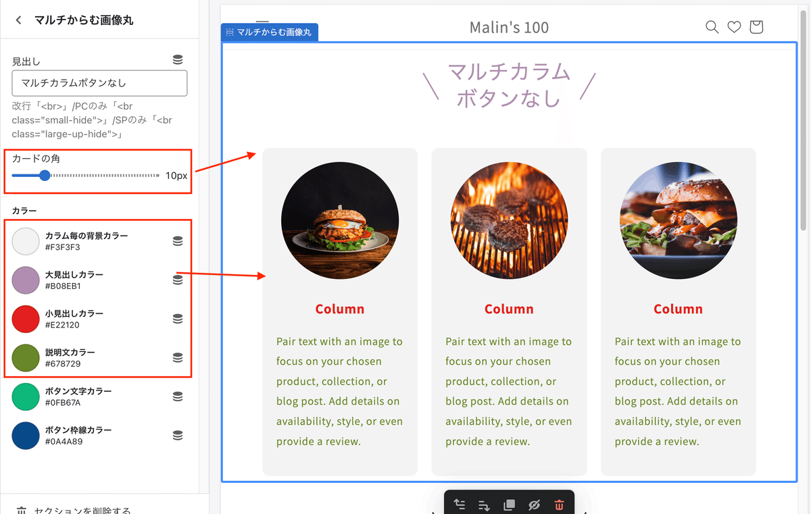Click the left panel title マルチからむ画像丸
The height and width of the screenshot is (514, 811).
pos(84,20)
